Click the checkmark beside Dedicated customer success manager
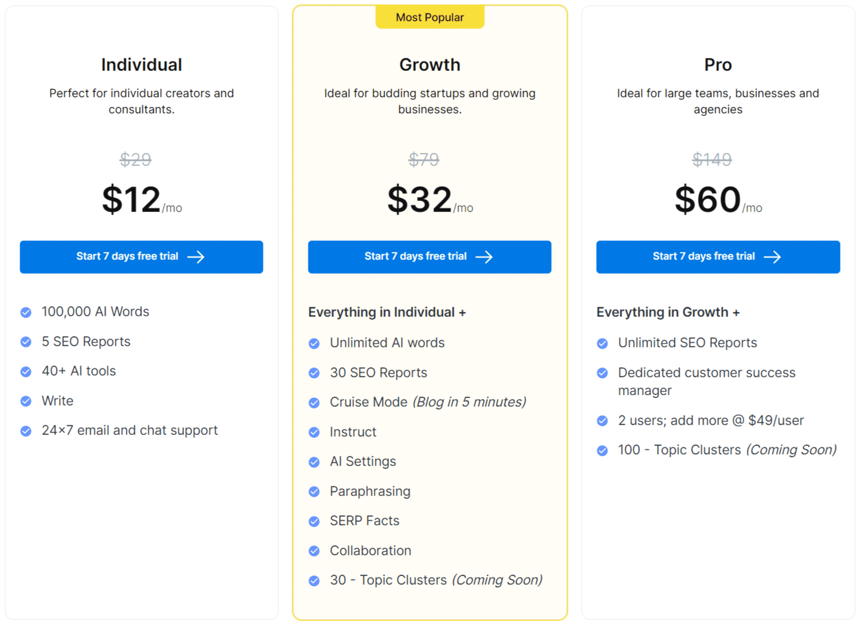 pos(602,373)
